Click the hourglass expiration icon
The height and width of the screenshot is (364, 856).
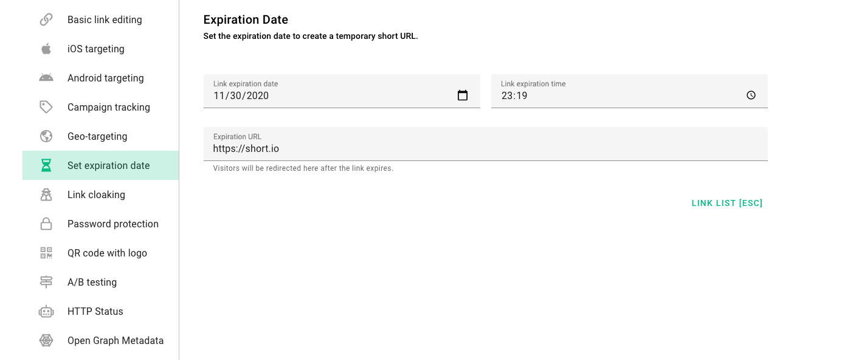click(x=46, y=165)
